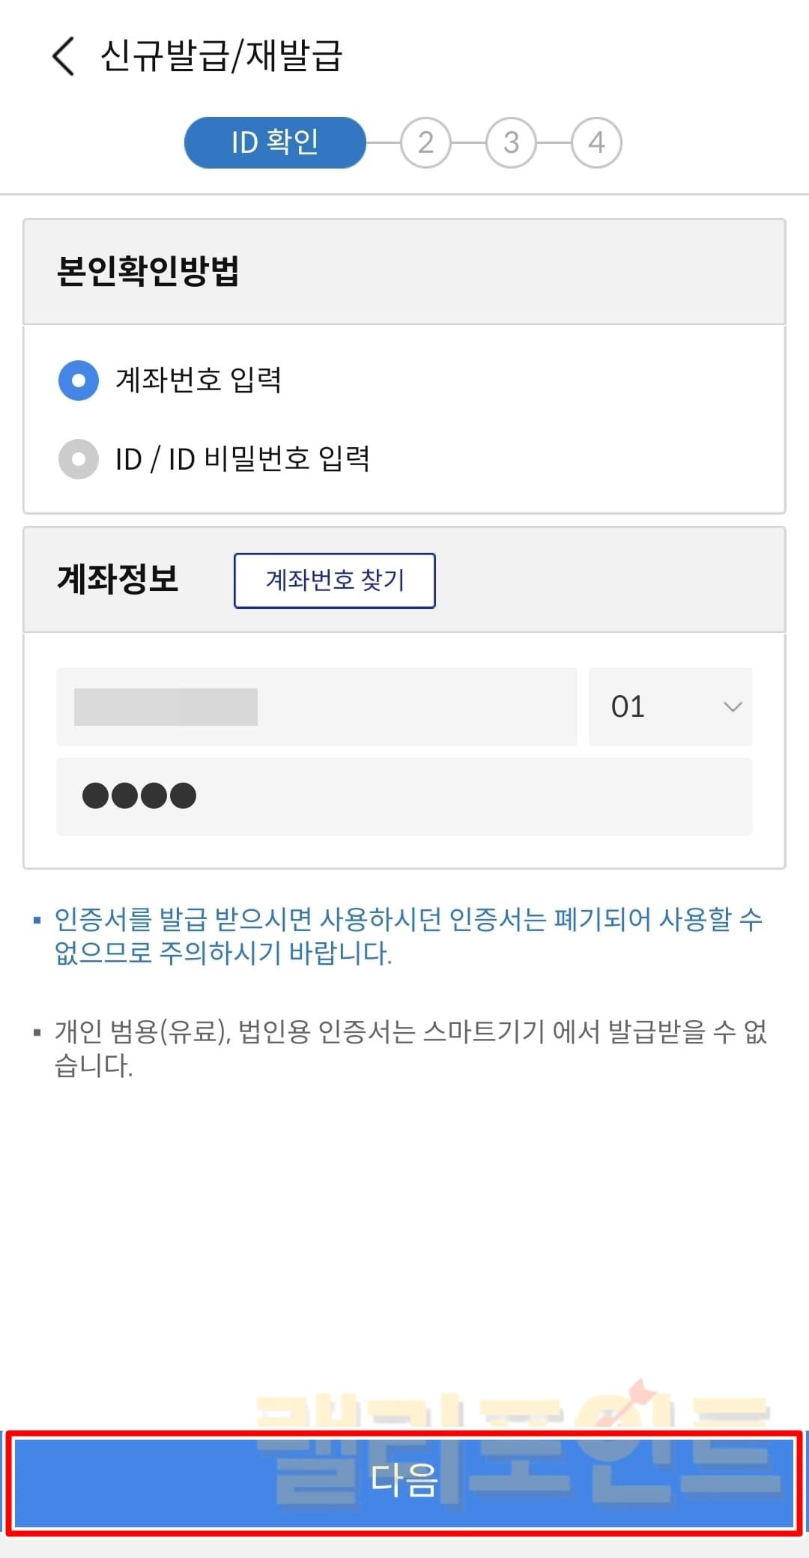Viewport: 809px width, 1558px height.
Task: Select step 2 circle indicator
Action: (x=425, y=142)
